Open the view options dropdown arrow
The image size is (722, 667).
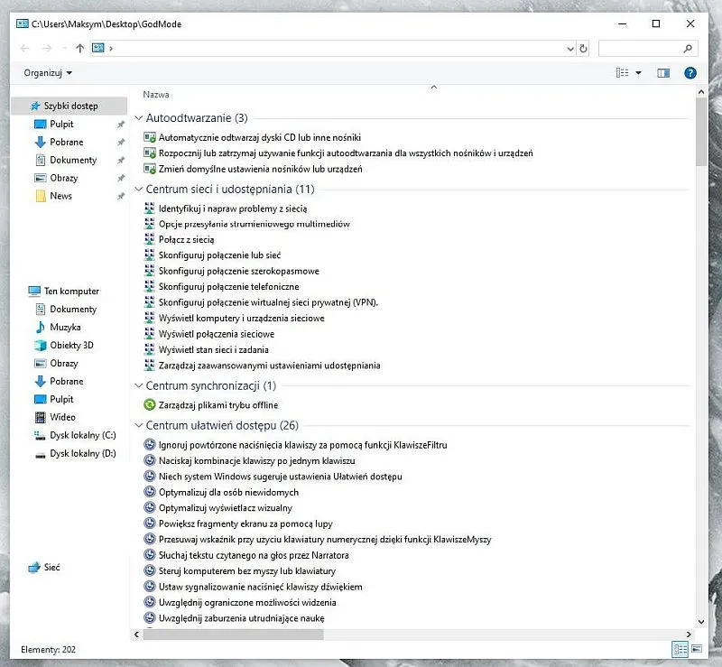click(639, 73)
